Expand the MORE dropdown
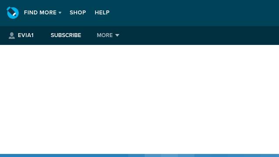 pyautogui.click(x=108, y=35)
